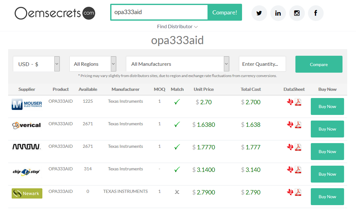Click Chip1stop available quantity 314
356x212 pixels.
tap(88, 169)
